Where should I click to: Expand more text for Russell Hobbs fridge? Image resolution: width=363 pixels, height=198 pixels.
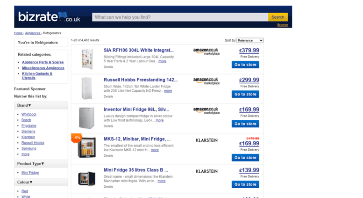[168, 91]
